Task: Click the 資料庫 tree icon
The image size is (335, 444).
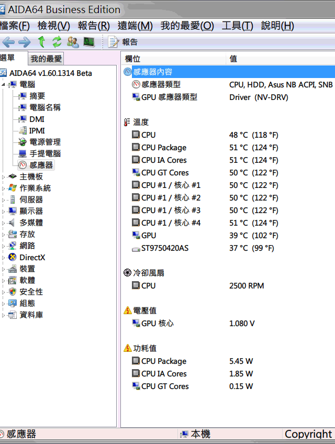Action: tap(13, 315)
